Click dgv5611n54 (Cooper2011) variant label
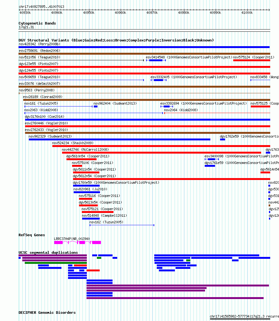Screen dimensions: 279x321 tap(94, 169)
